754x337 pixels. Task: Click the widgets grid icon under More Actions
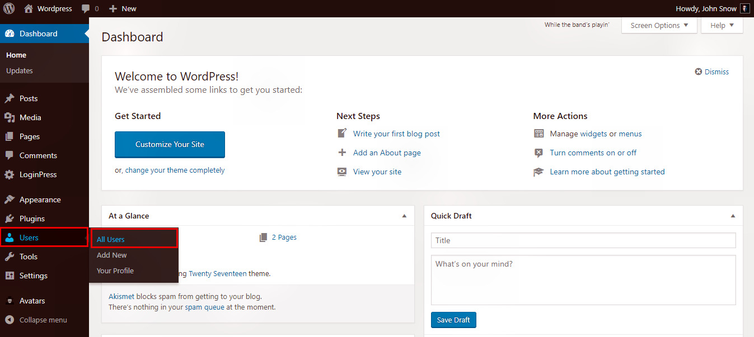[538, 134]
